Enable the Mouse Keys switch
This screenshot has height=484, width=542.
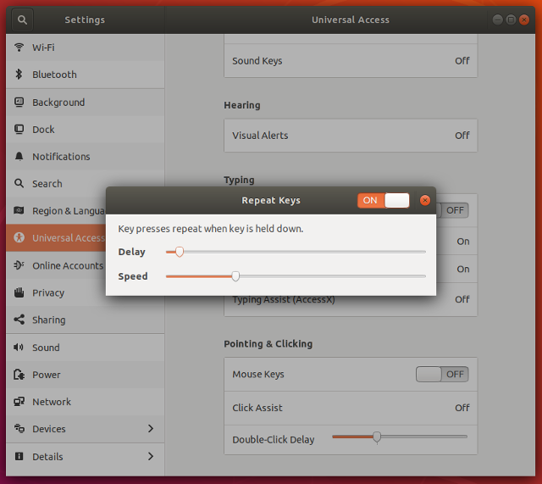coord(441,374)
